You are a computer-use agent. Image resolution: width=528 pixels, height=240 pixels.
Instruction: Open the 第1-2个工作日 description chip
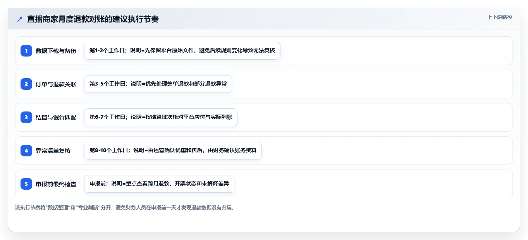(182, 51)
